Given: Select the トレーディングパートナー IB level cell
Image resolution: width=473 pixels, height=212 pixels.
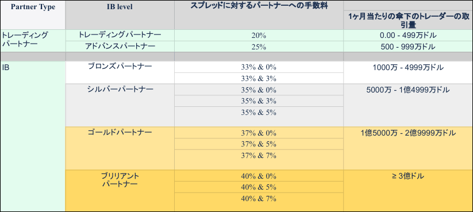Looking at the screenshot, I should click(120, 35).
